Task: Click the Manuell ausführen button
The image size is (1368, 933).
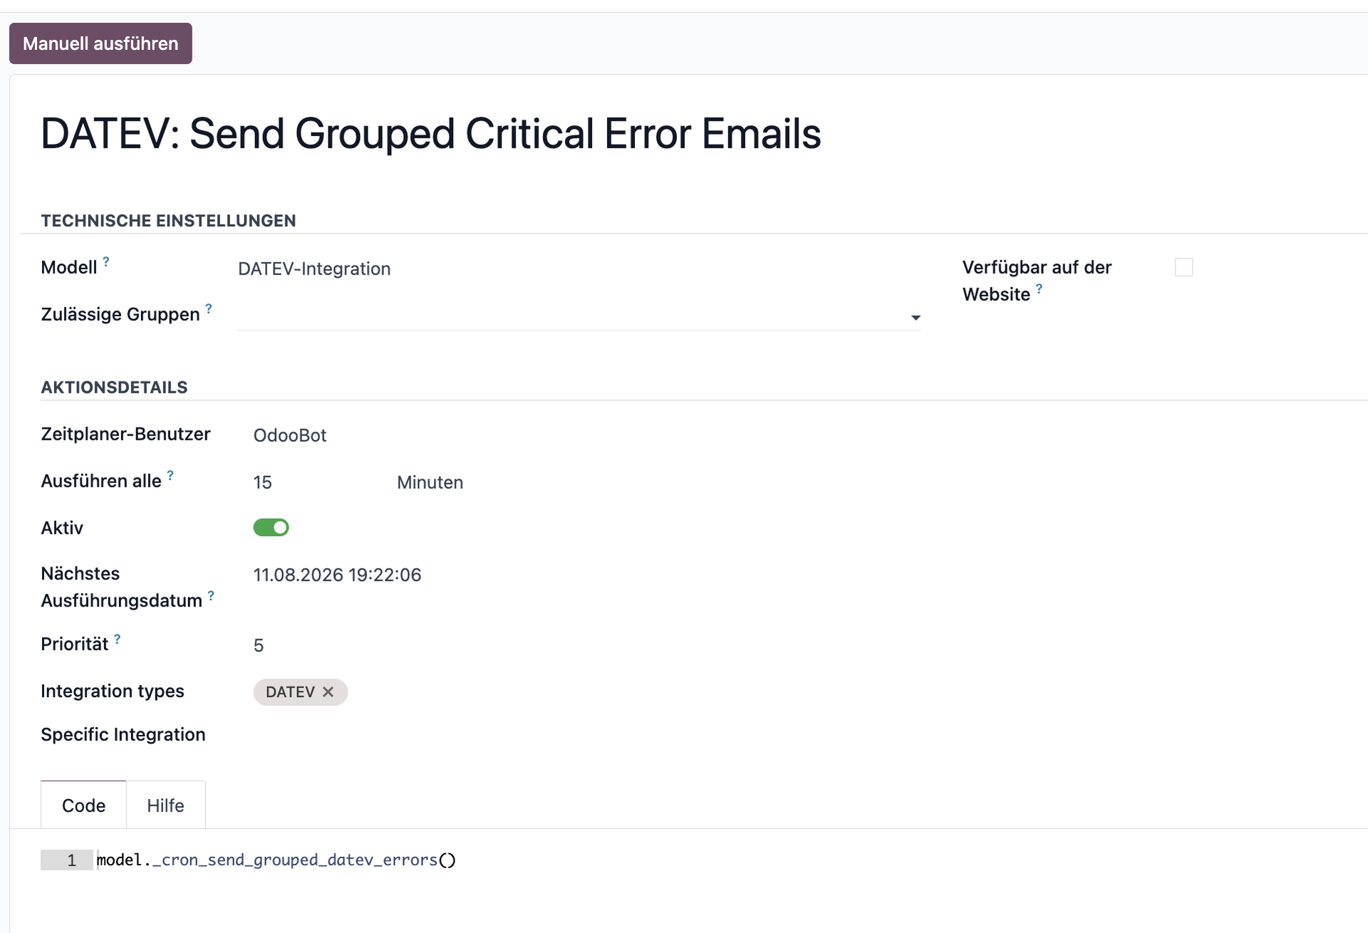Action: coord(100,43)
